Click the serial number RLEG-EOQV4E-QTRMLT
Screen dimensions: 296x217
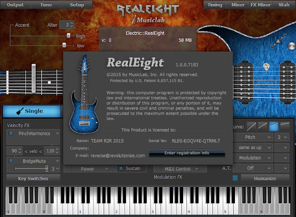pyautogui.click(x=196, y=141)
